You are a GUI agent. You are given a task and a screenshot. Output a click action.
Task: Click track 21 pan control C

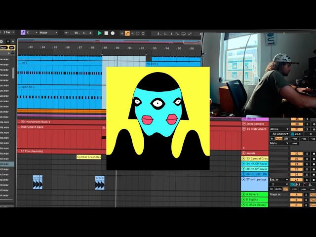click(x=311, y=134)
